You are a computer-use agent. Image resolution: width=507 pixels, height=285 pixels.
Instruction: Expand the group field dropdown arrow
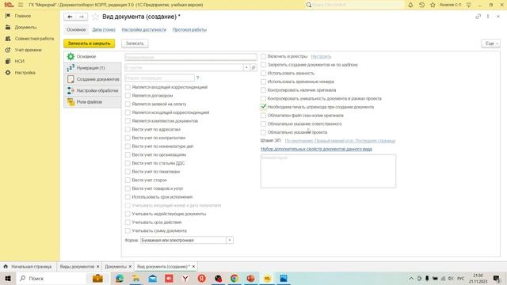pos(246,67)
